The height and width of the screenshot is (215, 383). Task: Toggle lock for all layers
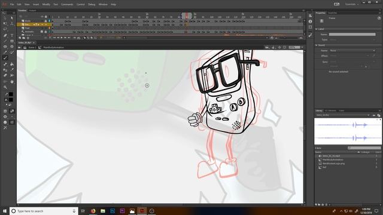point(45,17)
